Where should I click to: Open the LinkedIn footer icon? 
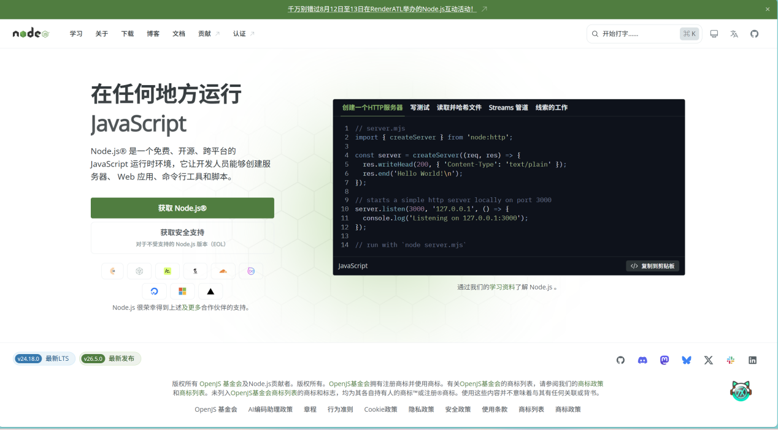(753, 360)
